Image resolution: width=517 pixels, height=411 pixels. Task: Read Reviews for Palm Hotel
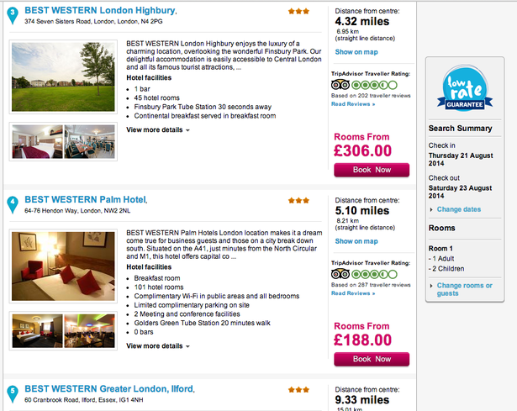(x=351, y=293)
